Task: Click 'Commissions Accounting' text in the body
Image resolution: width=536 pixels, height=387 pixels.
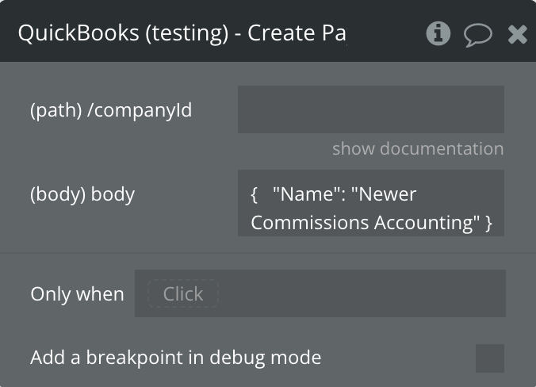Action: [362, 223]
